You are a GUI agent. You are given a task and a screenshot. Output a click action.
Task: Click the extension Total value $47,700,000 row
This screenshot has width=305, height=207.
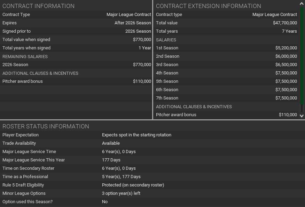point(226,23)
